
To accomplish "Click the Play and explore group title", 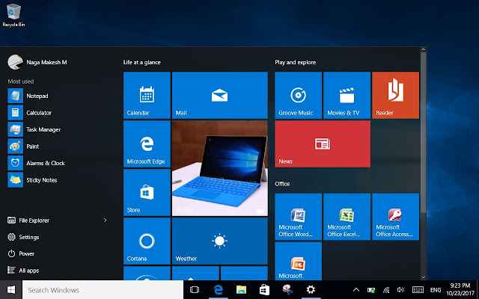I will pos(296,62).
